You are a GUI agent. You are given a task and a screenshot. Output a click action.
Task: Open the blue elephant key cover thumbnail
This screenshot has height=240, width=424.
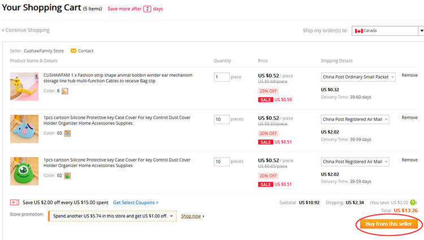[24, 129]
